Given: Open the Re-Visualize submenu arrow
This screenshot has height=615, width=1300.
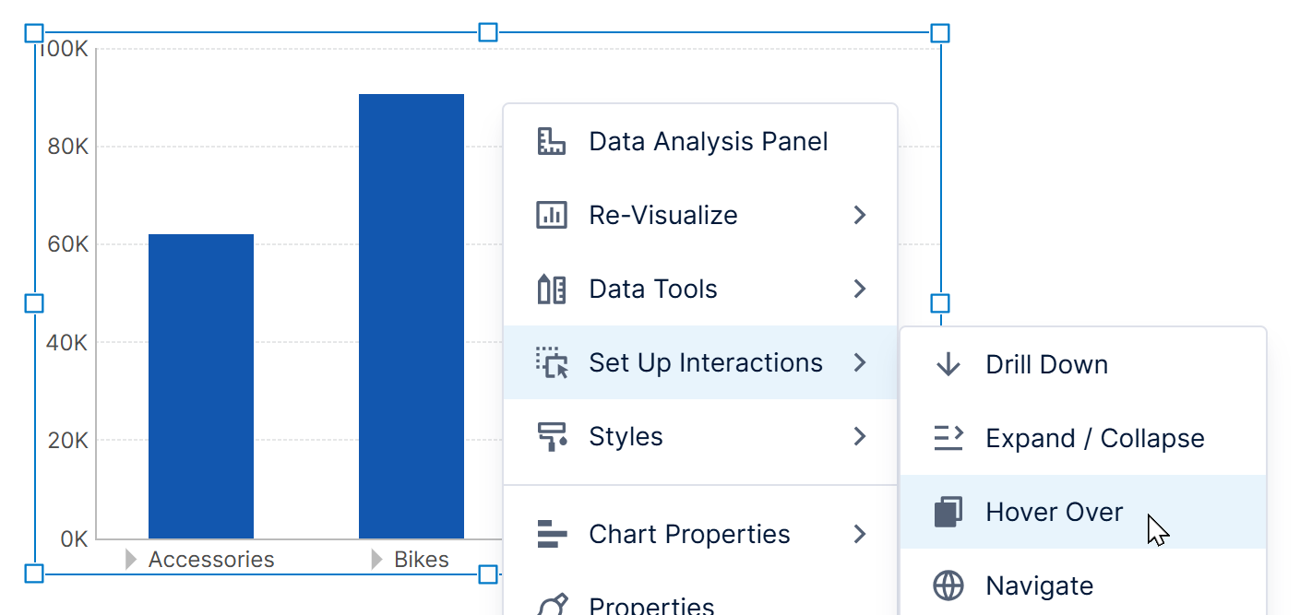Looking at the screenshot, I should 860,215.
